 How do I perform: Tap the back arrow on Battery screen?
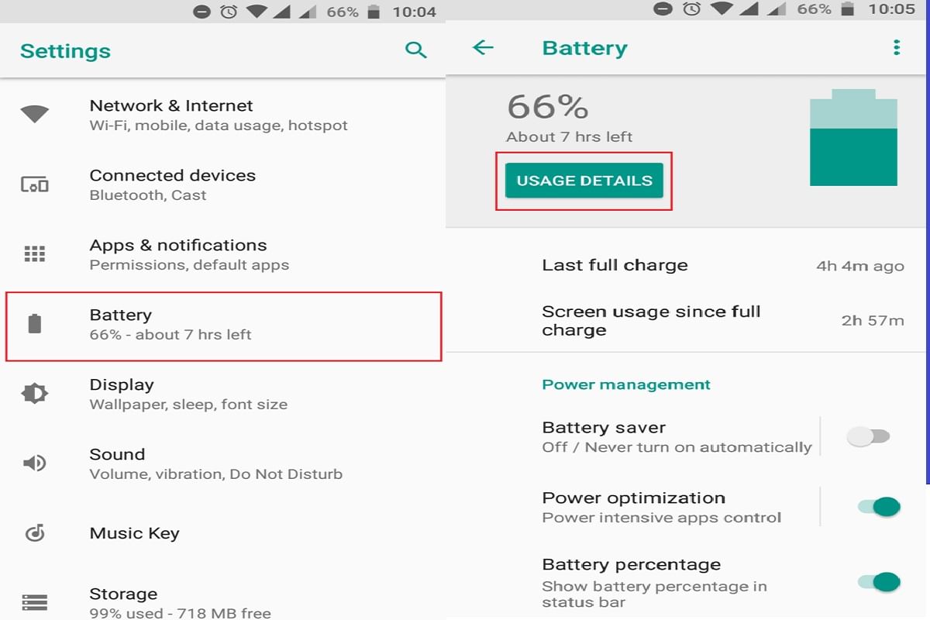point(483,47)
